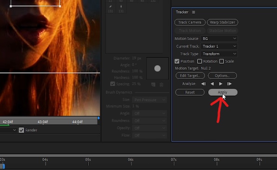Open the Brush Dynamics Opacity dropdown
277x170 pixels.
pos(150,128)
